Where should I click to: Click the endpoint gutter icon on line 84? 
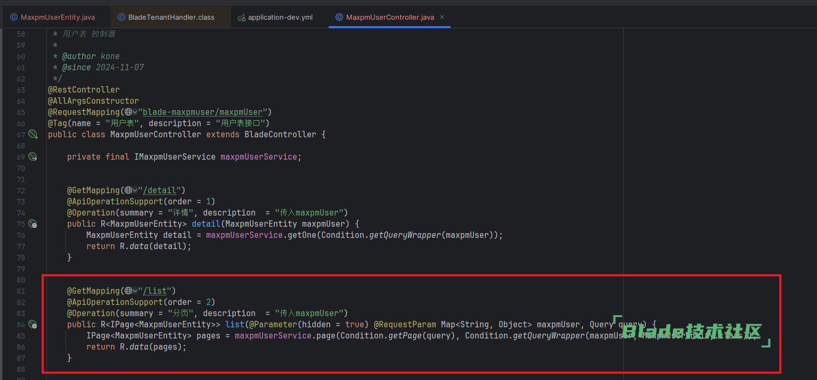33,324
